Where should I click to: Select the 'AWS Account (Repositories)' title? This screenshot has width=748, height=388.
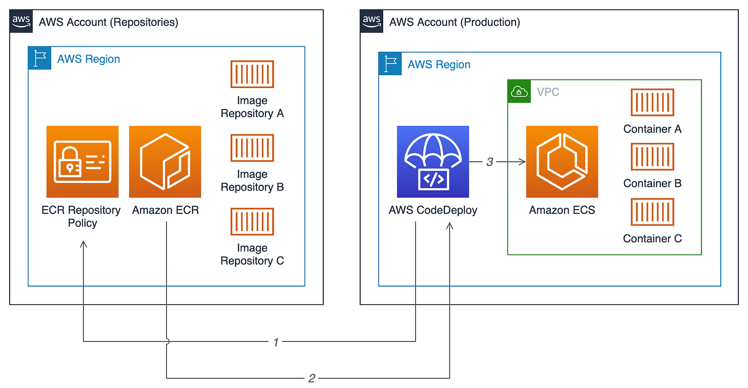point(108,22)
